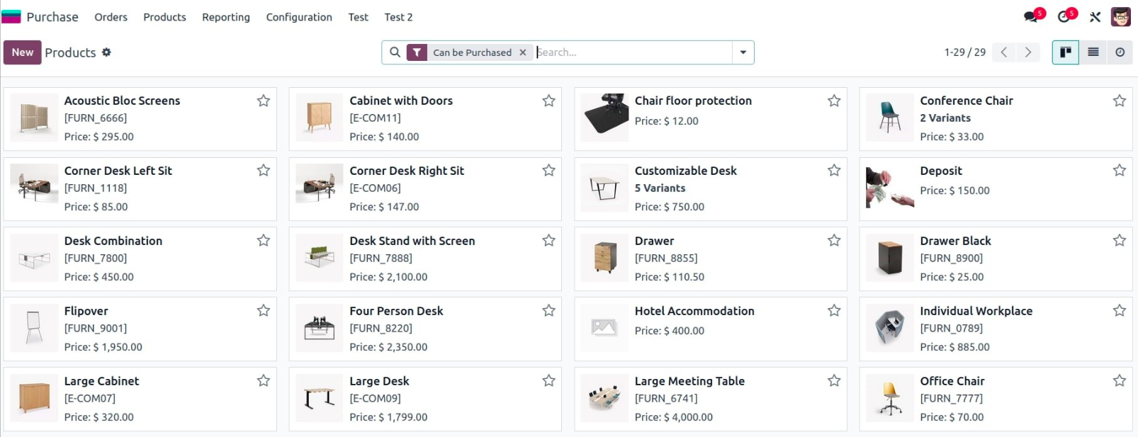Switch to List view
The width and height of the screenshot is (1138, 437).
pos(1093,52)
